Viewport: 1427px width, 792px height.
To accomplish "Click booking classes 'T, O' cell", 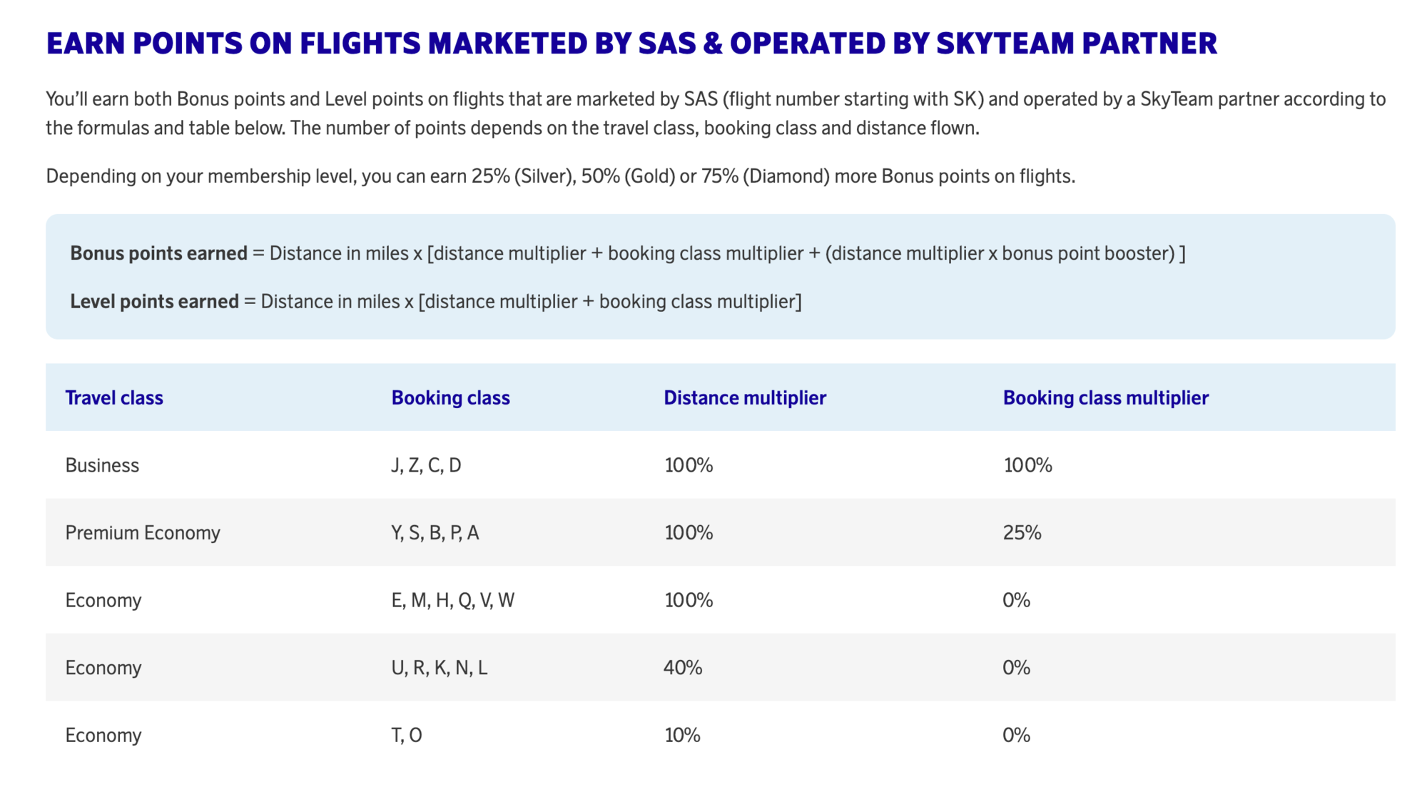I will click(406, 735).
